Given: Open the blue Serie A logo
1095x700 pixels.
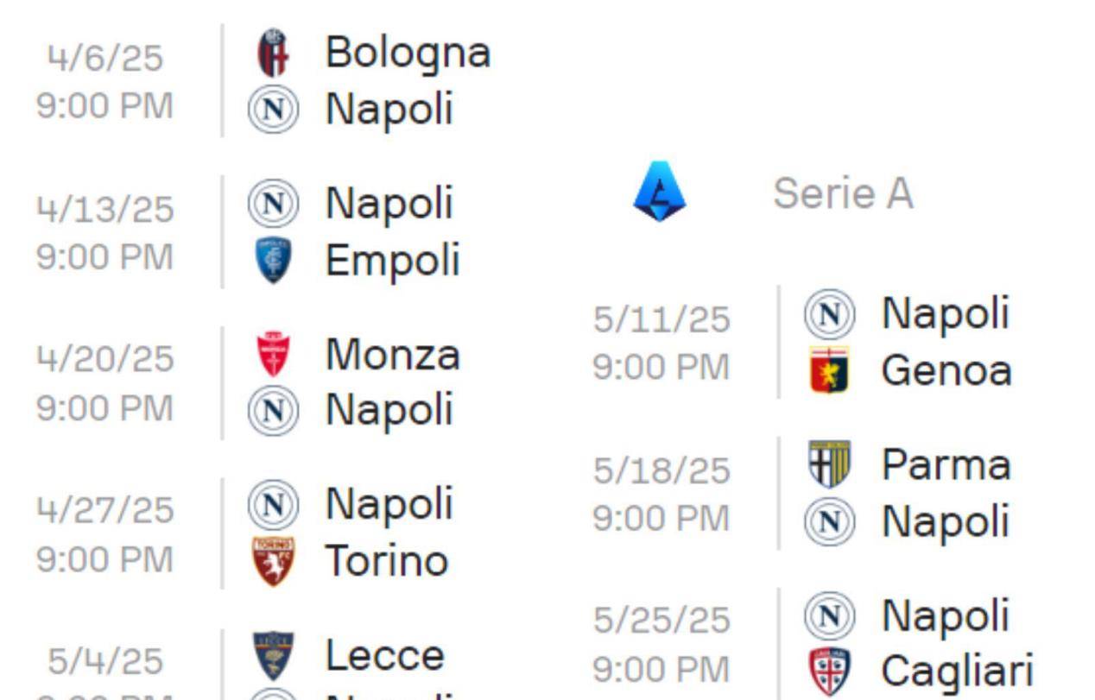Looking at the screenshot, I should pyautogui.click(x=659, y=192).
